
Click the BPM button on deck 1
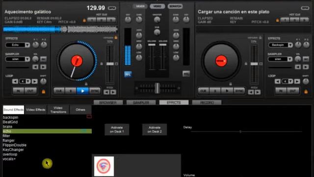[x=112, y=8]
